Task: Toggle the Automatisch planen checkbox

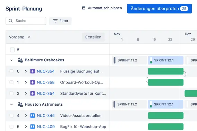Action: [84, 8]
